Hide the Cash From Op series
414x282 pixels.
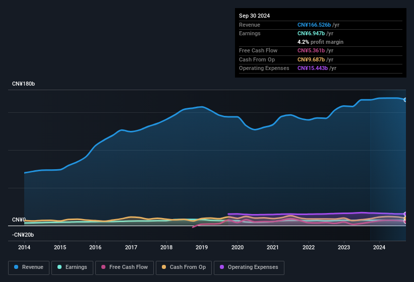184,267
